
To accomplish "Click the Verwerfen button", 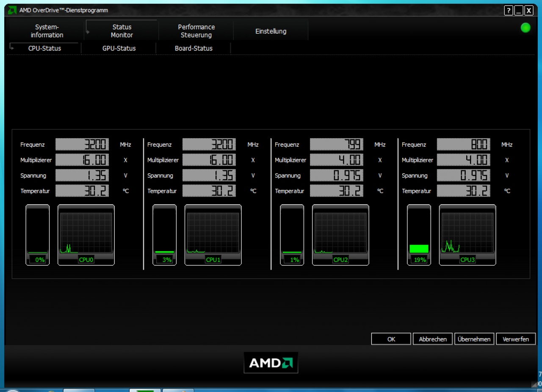I will (516, 339).
